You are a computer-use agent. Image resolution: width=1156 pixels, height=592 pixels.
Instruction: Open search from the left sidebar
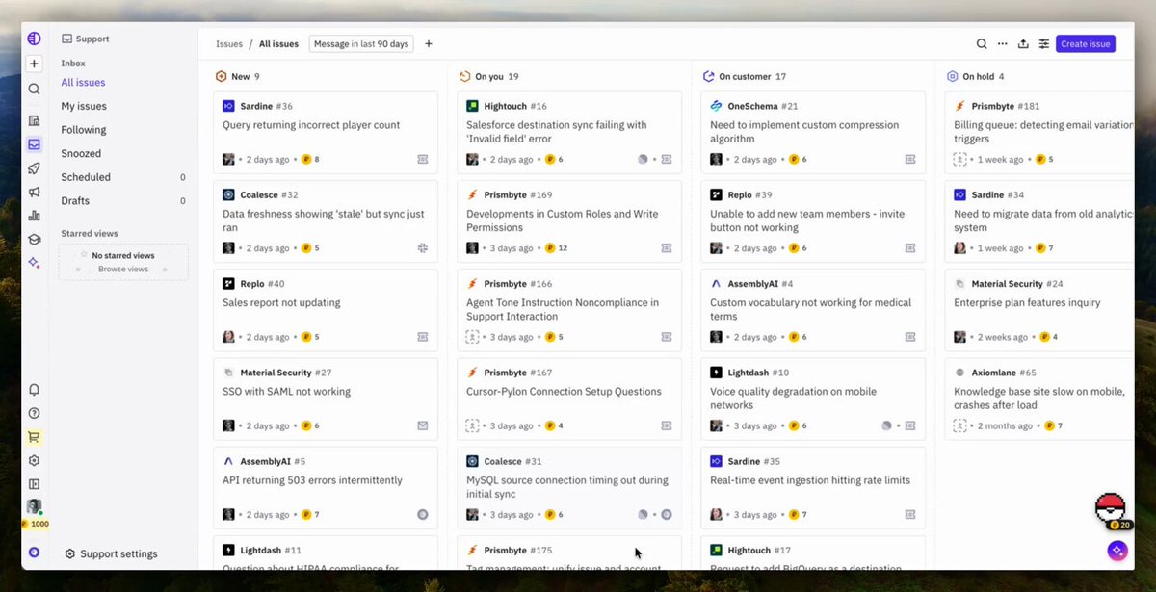click(34, 89)
